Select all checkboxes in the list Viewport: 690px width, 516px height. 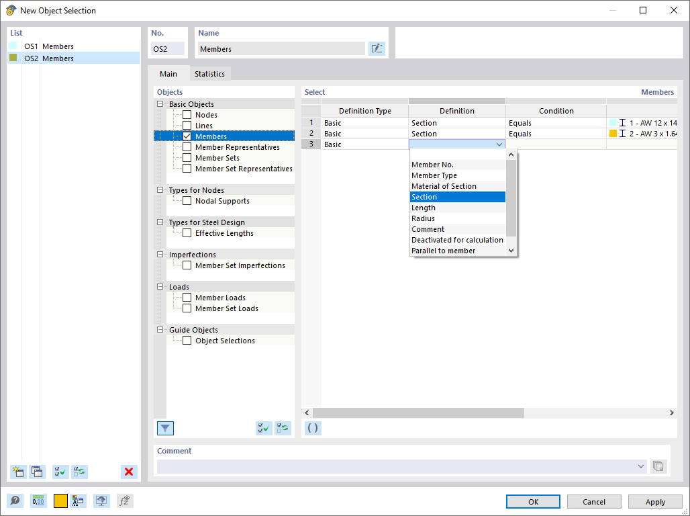pos(60,472)
